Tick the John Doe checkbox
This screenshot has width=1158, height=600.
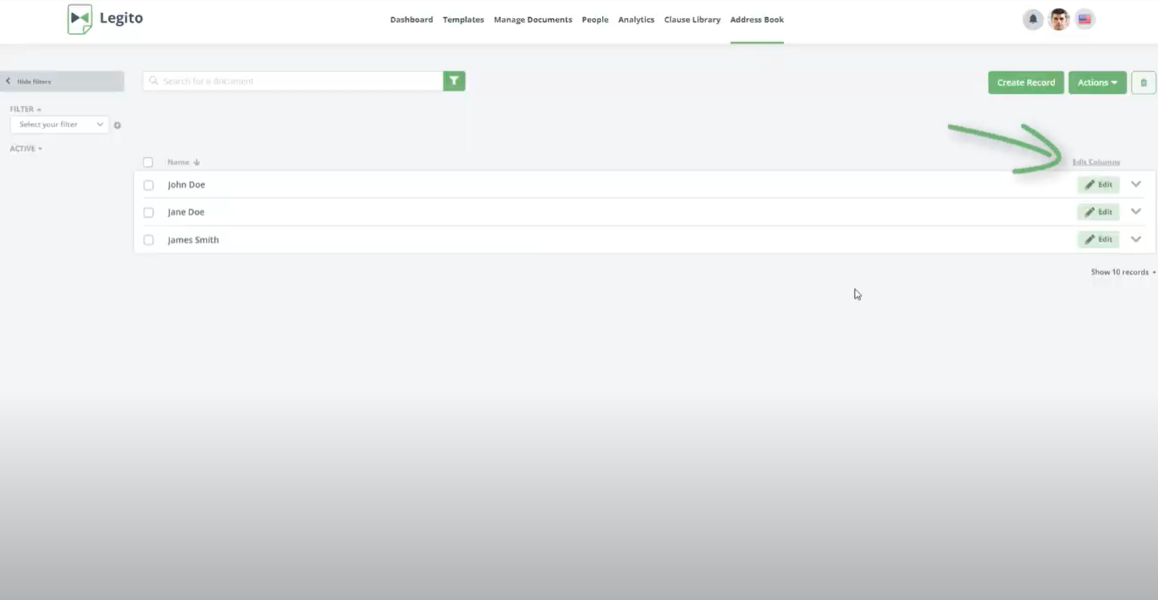(149, 185)
